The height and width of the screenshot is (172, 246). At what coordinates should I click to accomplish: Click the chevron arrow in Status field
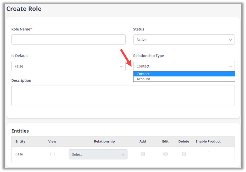tap(230, 40)
